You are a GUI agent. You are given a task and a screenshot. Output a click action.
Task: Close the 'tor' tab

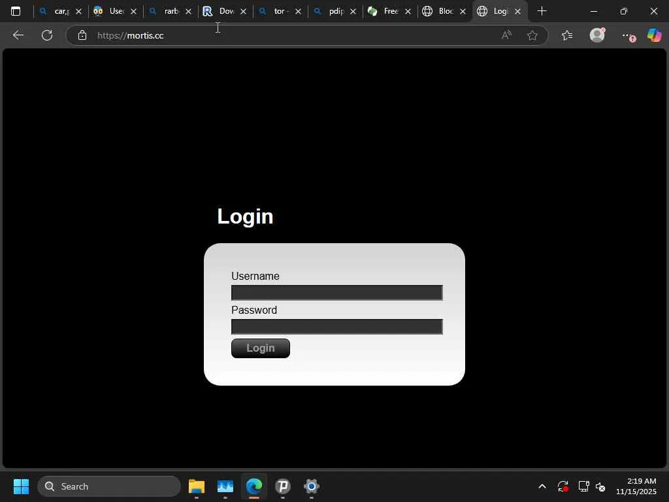298,12
